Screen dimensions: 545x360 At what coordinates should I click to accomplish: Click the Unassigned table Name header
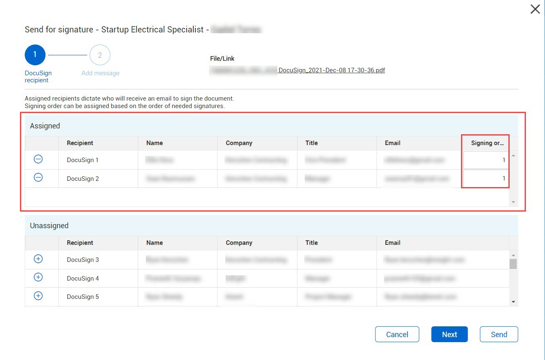[x=178, y=243]
